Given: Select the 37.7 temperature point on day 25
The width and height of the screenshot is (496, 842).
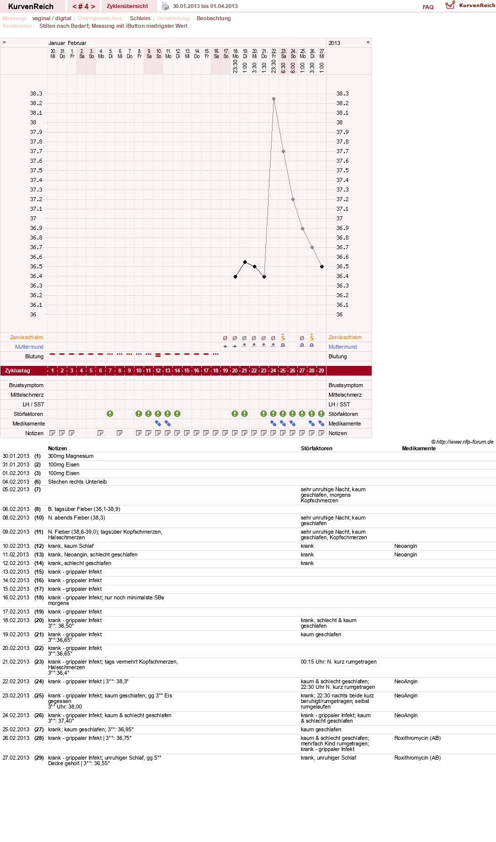Looking at the screenshot, I should point(283,152).
